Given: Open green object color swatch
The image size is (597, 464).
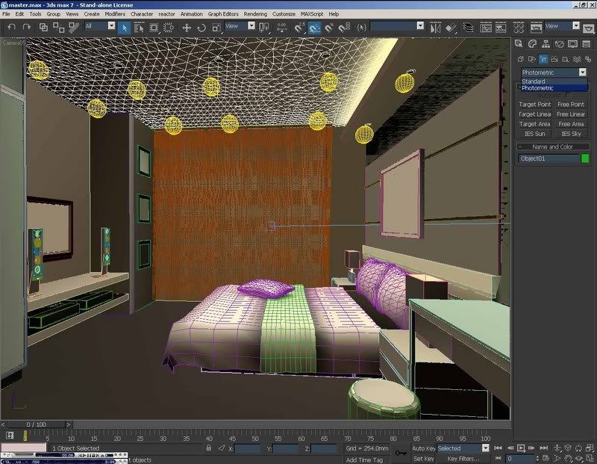Looking at the screenshot, I should [585, 158].
